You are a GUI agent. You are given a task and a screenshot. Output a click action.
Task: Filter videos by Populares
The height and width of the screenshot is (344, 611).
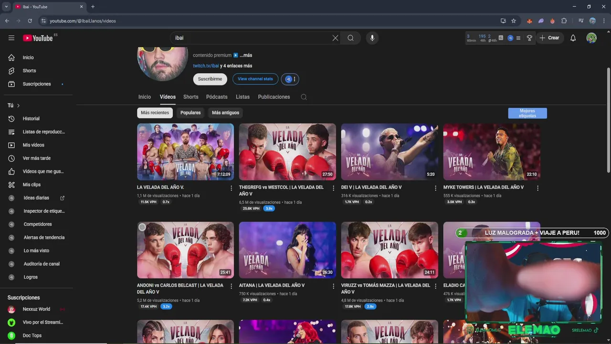point(190,113)
